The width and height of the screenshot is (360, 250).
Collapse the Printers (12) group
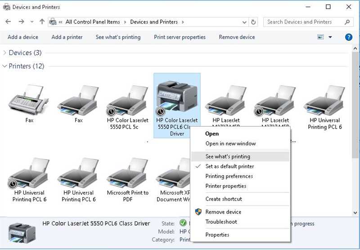pos(4,66)
